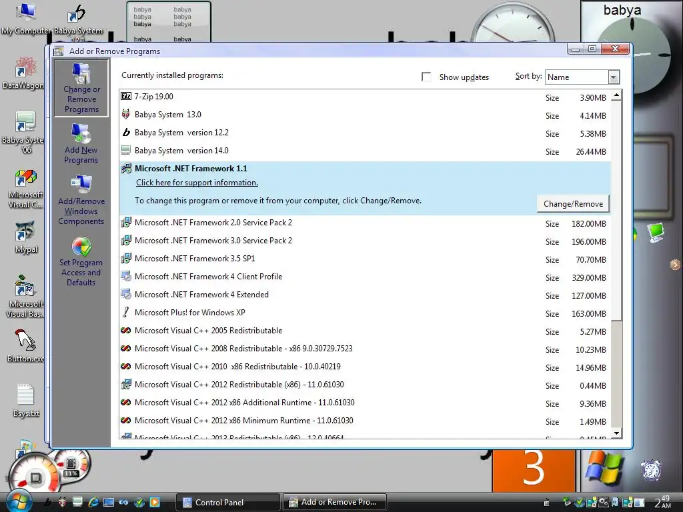Open Add/Remove Windows Components
Image resolution: width=683 pixels, height=512 pixels.
pos(81,200)
